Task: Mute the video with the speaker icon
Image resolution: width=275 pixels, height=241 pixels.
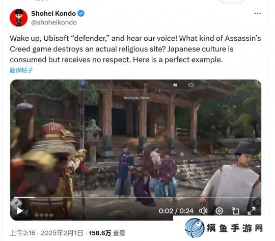Action: [203, 211]
